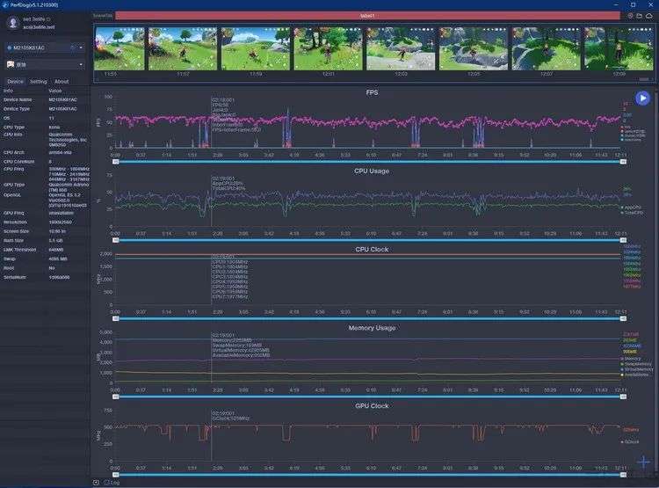Click the location marker icon beside label bar
The height and width of the screenshot is (488, 659).
pyautogui.click(x=630, y=16)
